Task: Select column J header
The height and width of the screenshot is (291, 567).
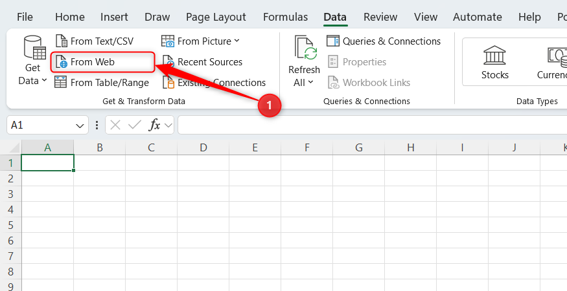Action: point(515,147)
